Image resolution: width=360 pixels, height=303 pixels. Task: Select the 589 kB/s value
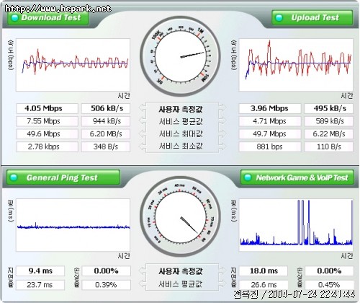pos(329,121)
